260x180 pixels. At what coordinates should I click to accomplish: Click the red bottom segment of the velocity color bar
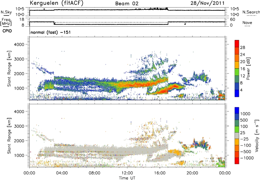coord(237,161)
